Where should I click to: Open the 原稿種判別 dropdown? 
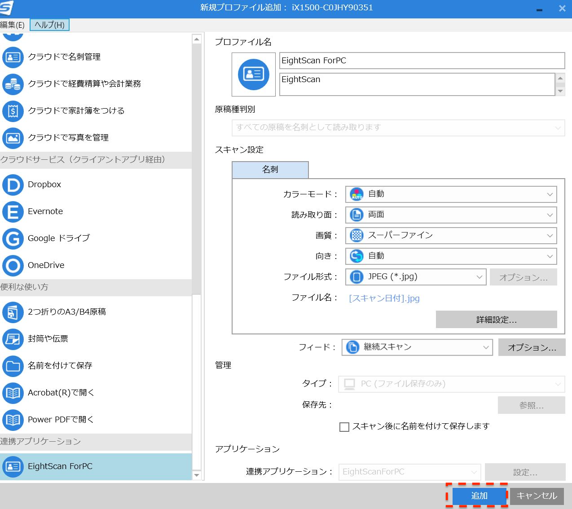[398, 127]
